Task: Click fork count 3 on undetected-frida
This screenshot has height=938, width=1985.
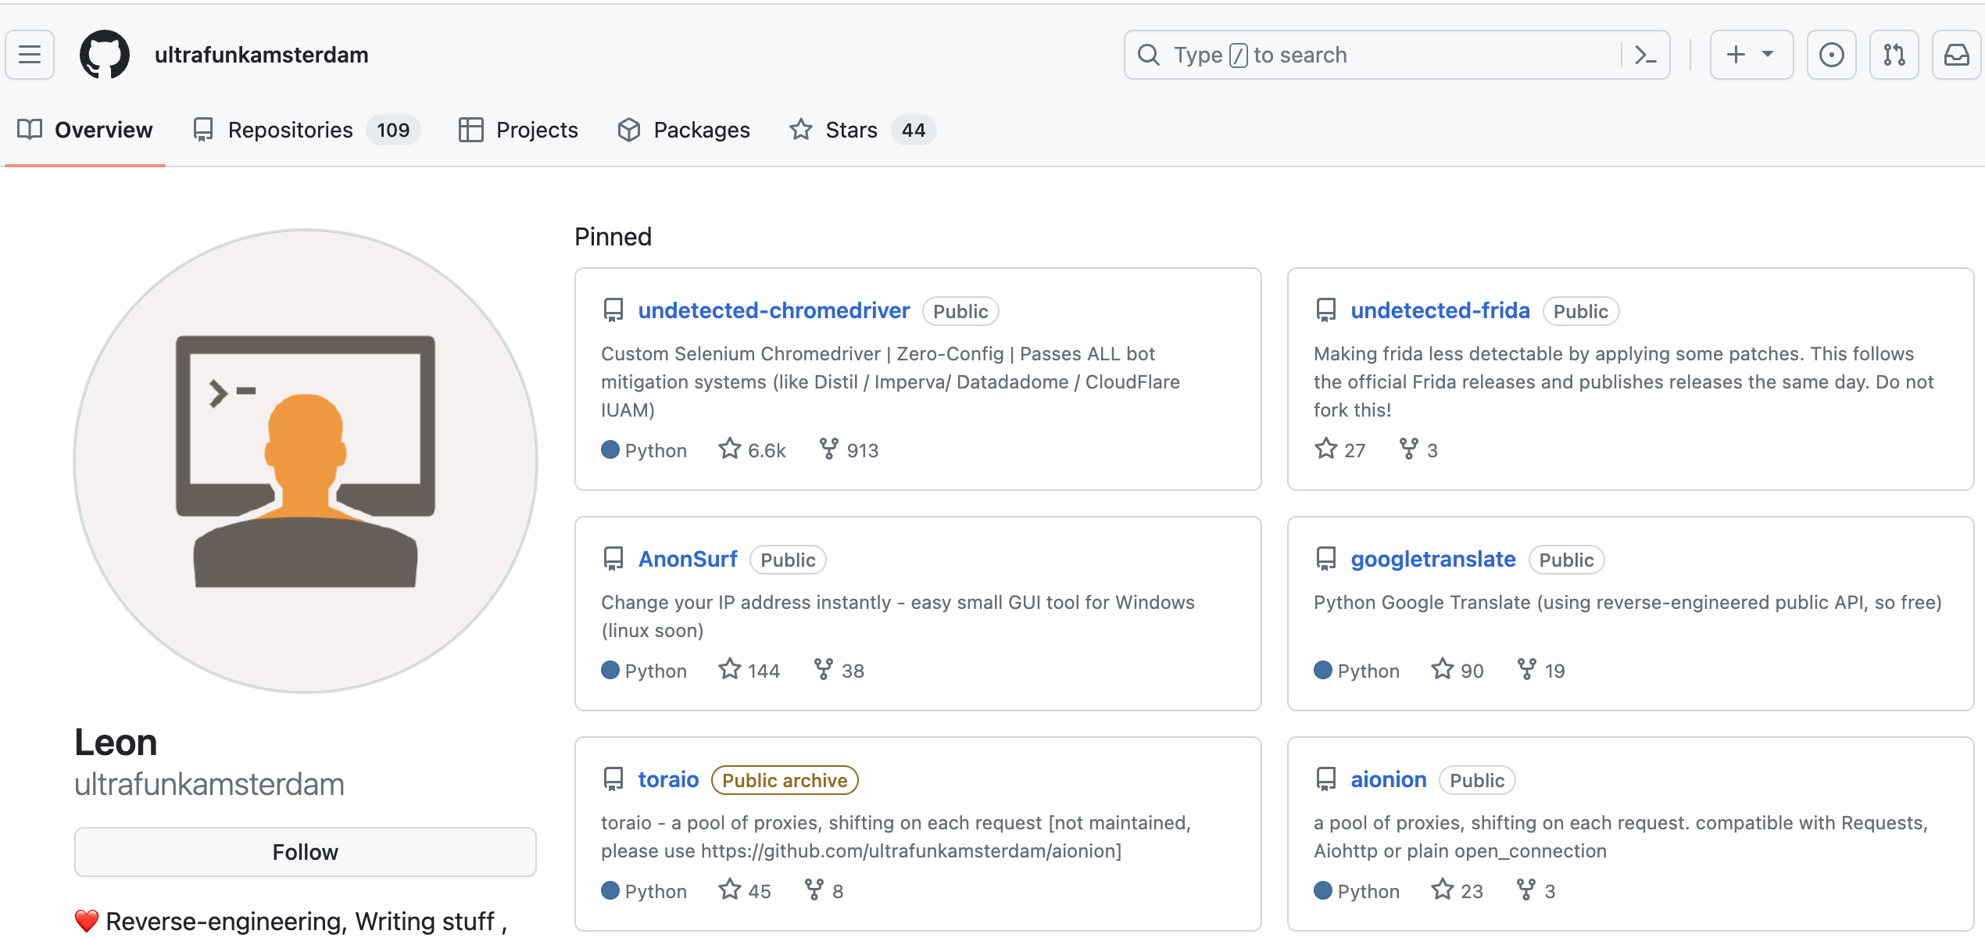Action: tap(1418, 450)
